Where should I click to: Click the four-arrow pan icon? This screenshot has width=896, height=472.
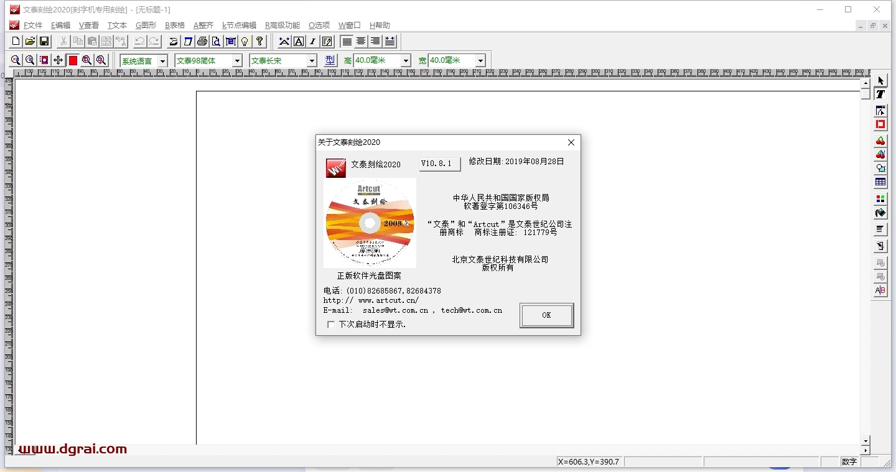coord(58,60)
